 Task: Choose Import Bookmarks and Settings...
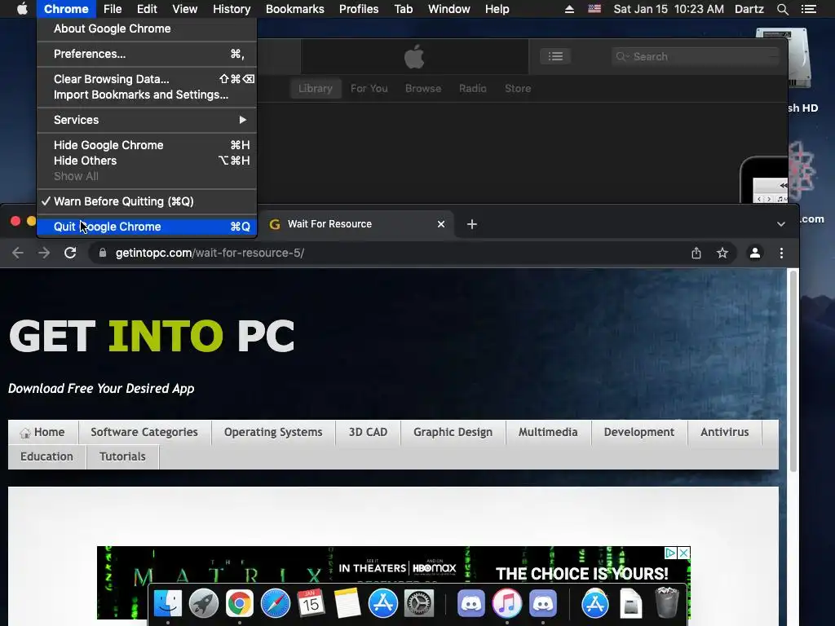pos(147,95)
